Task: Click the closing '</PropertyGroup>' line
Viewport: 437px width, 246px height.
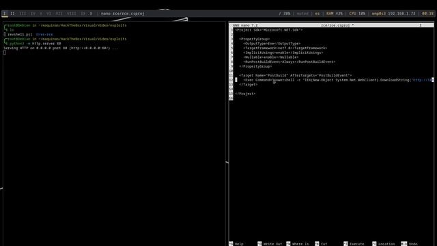Action: [255, 66]
